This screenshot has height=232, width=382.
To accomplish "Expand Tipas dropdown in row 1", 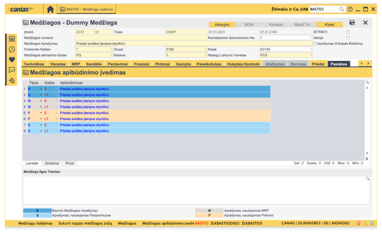I will click(41, 89).
